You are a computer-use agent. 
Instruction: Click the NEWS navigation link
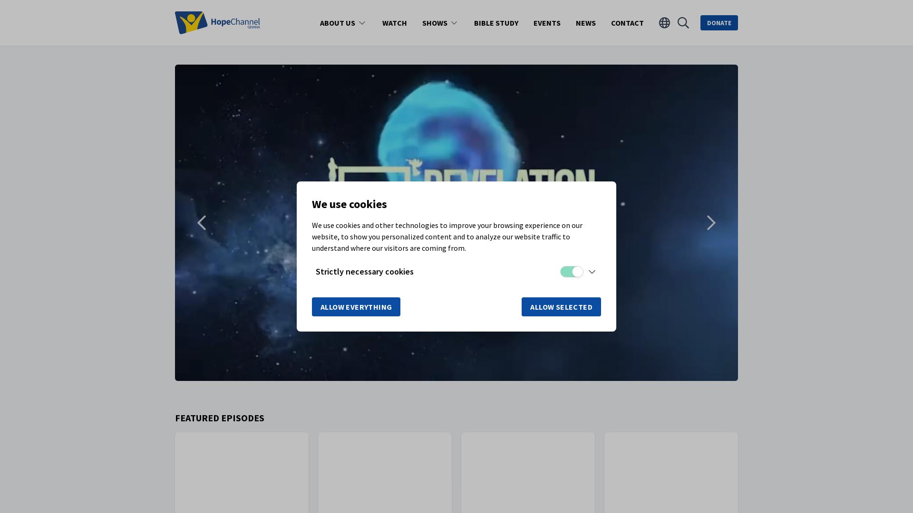586,22
